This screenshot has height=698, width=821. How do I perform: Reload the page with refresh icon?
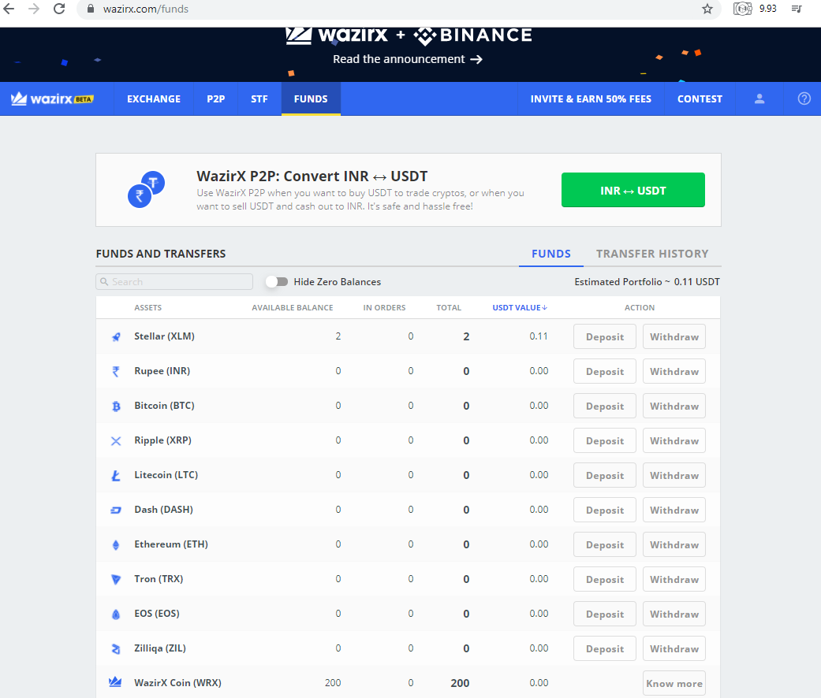pyautogui.click(x=59, y=9)
